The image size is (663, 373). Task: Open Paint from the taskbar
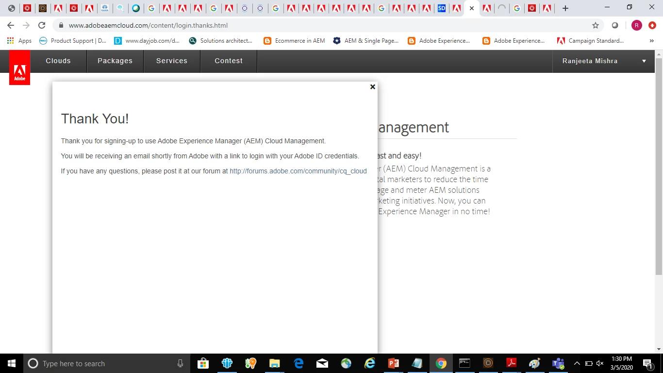pos(535,363)
